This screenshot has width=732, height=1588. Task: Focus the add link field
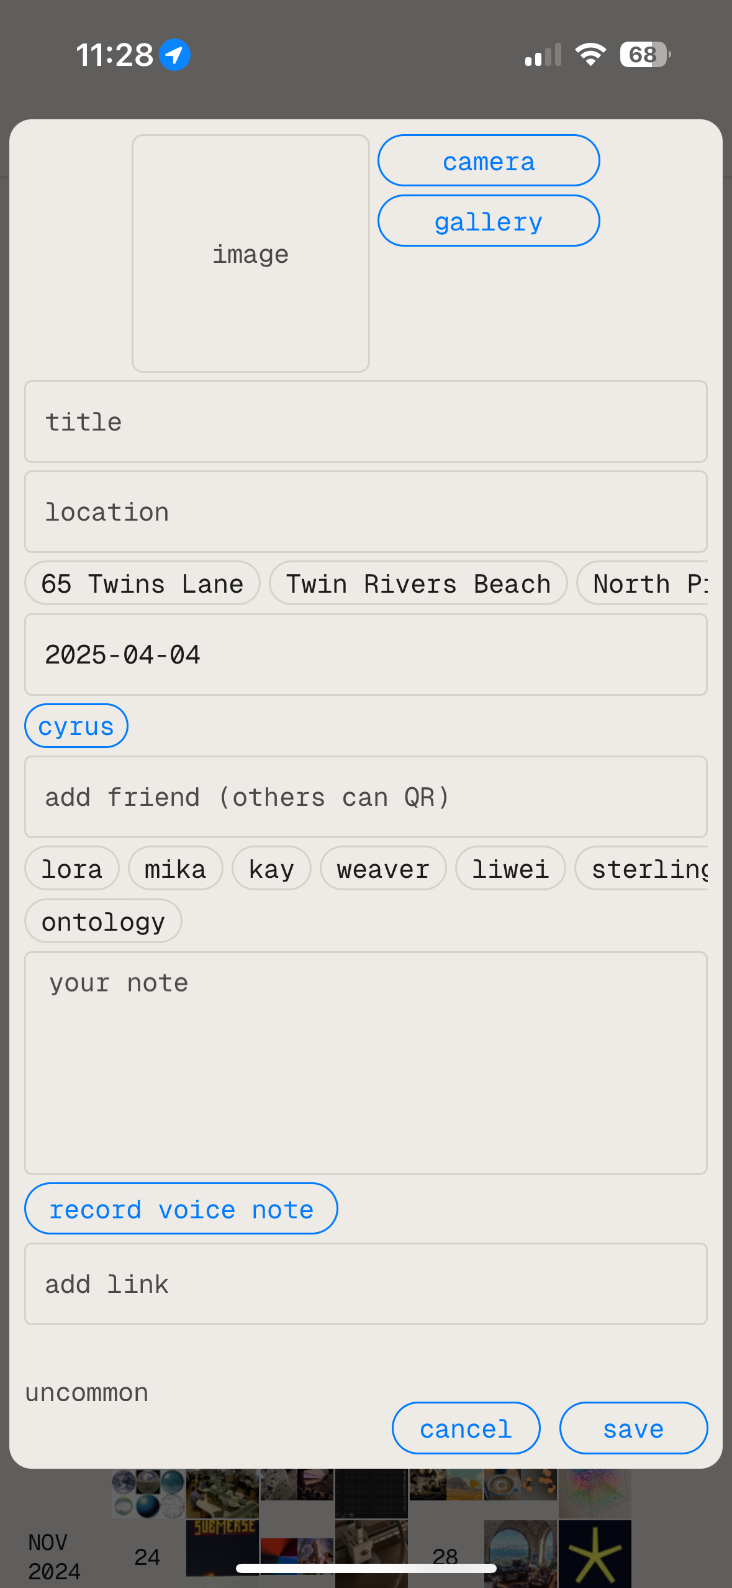pyautogui.click(x=366, y=1284)
